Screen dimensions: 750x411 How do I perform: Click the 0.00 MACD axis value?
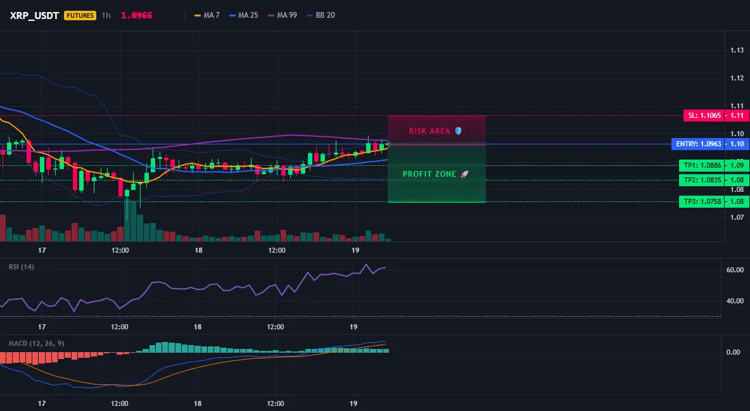pyautogui.click(x=734, y=352)
